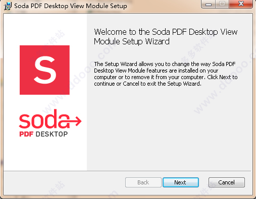Image resolution: width=256 pixels, height=199 pixels.
Task: Click the red Soda S logo
Action: click(44, 70)
